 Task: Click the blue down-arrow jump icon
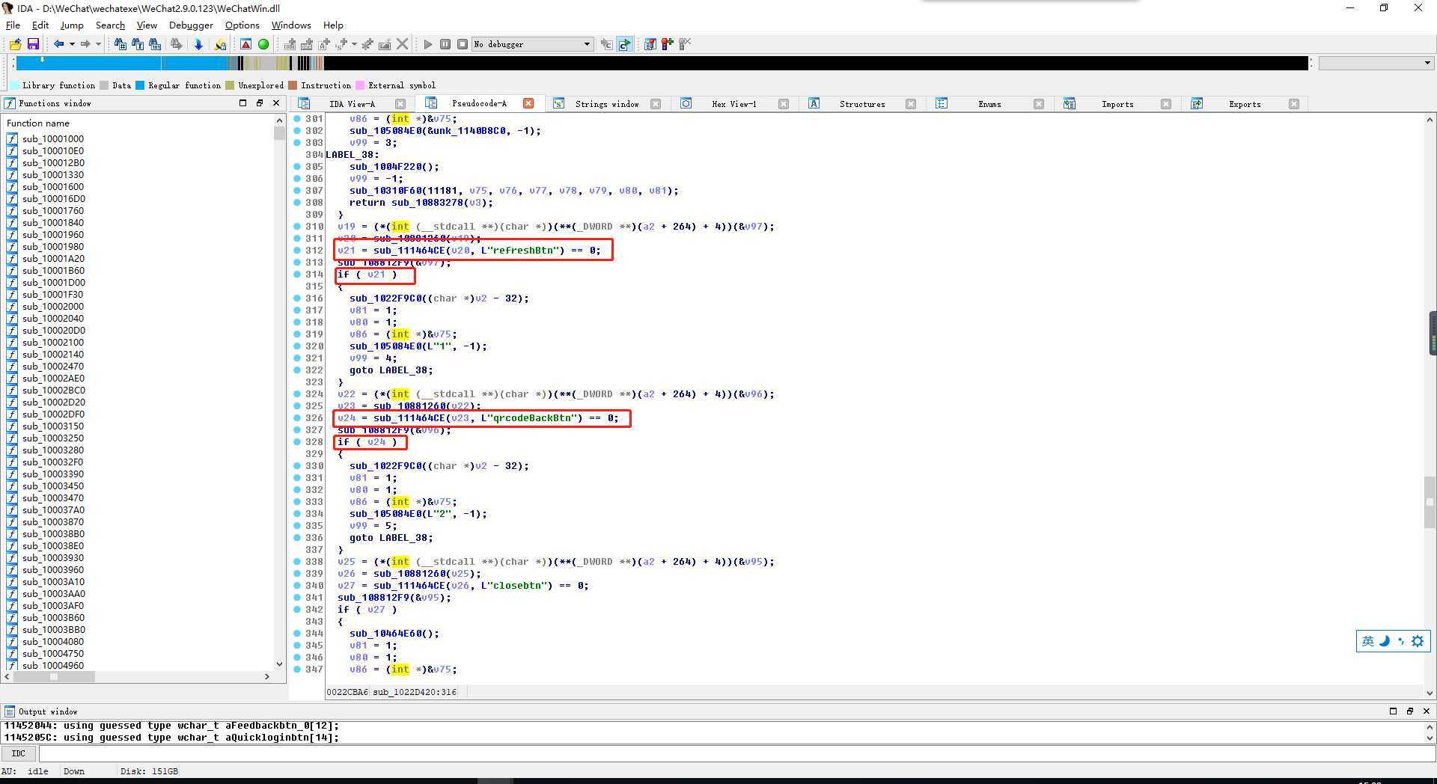[198, 44]
